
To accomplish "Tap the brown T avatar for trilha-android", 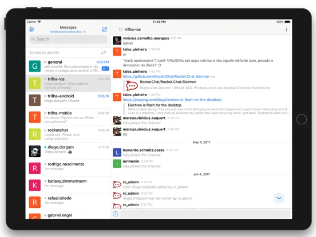I will click(35, 100).
